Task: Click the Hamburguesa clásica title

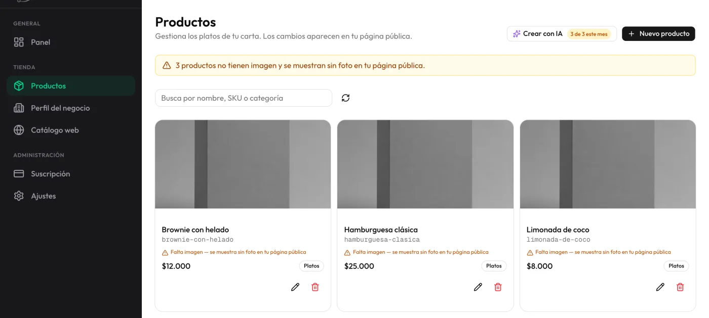Action: point(381,230)
